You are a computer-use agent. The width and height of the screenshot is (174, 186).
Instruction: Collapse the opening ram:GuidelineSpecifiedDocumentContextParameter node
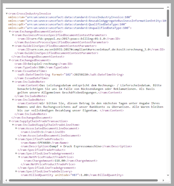click(13, 46)
